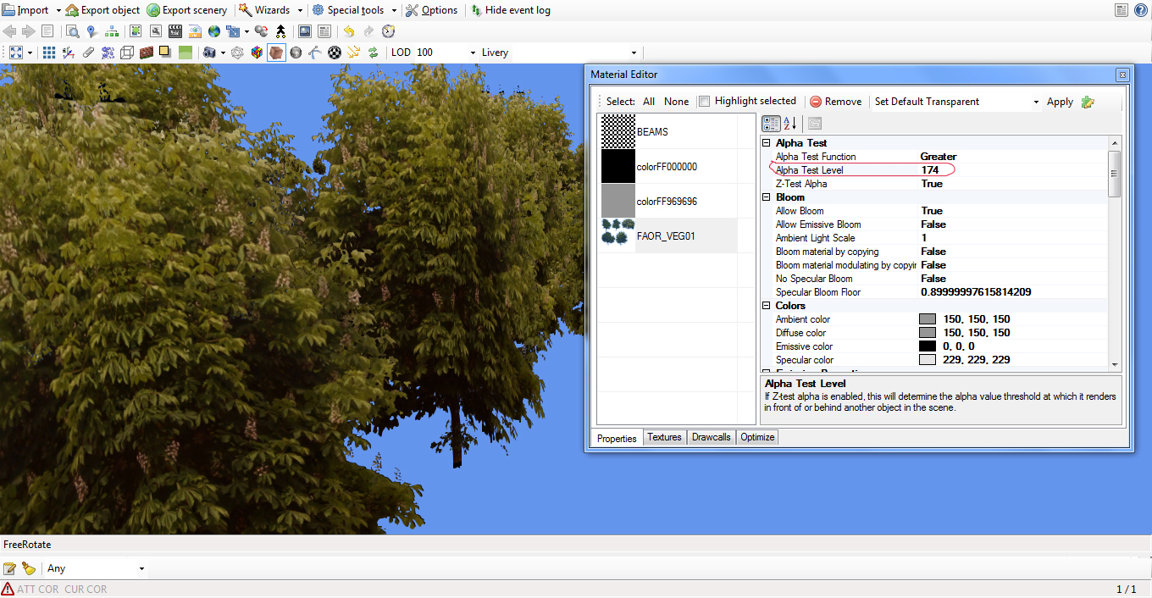Click the Specular color swatch

click(928, 360)
